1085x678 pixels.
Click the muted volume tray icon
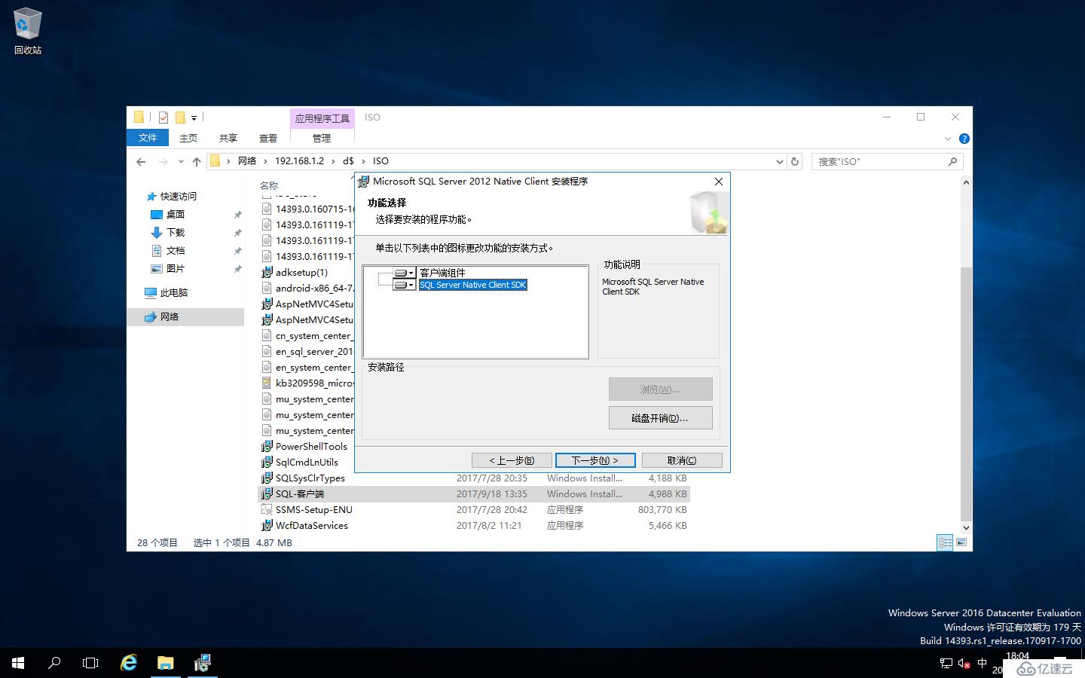(x=964, y=663)
